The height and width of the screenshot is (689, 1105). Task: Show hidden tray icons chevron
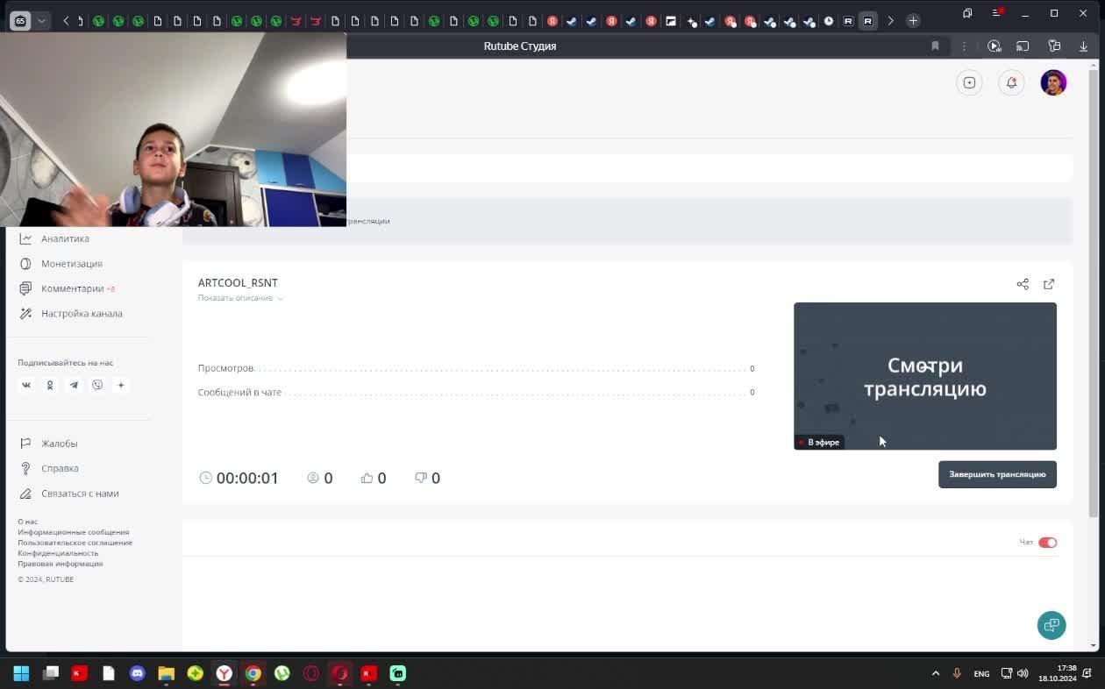pos(935,673)
